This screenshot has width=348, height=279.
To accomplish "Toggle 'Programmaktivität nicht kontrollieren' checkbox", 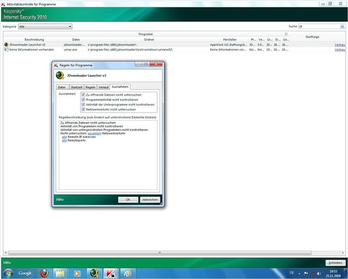I will 84,99.
